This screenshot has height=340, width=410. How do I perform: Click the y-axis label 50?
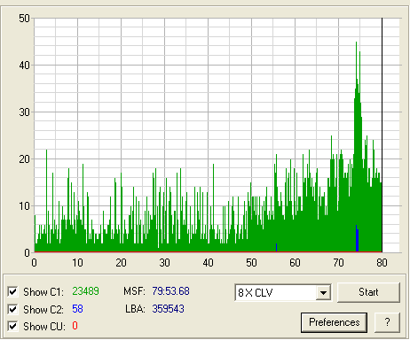click(24, 19)
